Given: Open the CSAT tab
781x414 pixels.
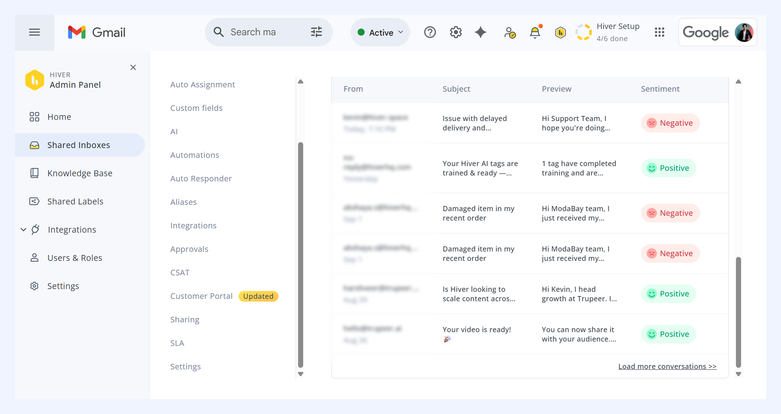Looking at the screenshot, I should (x=180, y=273).
